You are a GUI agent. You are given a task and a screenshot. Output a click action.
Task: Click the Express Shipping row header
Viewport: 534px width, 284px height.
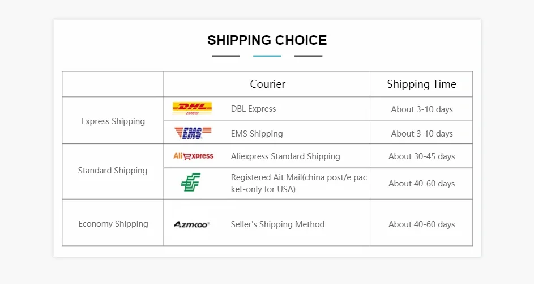click(x=113, y=121)
